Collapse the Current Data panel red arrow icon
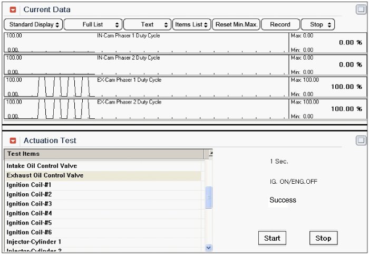The width and height of the screenshot is (369, 254). [13, 10]
